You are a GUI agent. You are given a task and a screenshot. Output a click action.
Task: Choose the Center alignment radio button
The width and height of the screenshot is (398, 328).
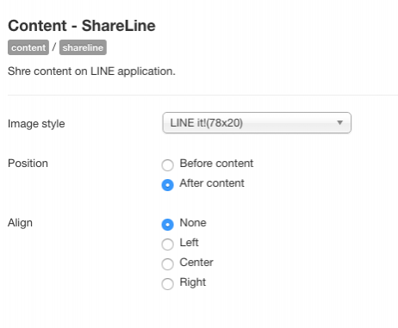tap(168, 264)
